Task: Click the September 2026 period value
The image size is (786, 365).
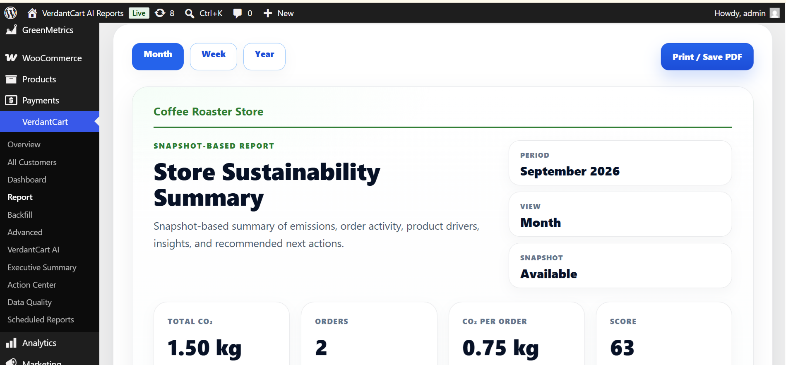Action: pos(570,171)
